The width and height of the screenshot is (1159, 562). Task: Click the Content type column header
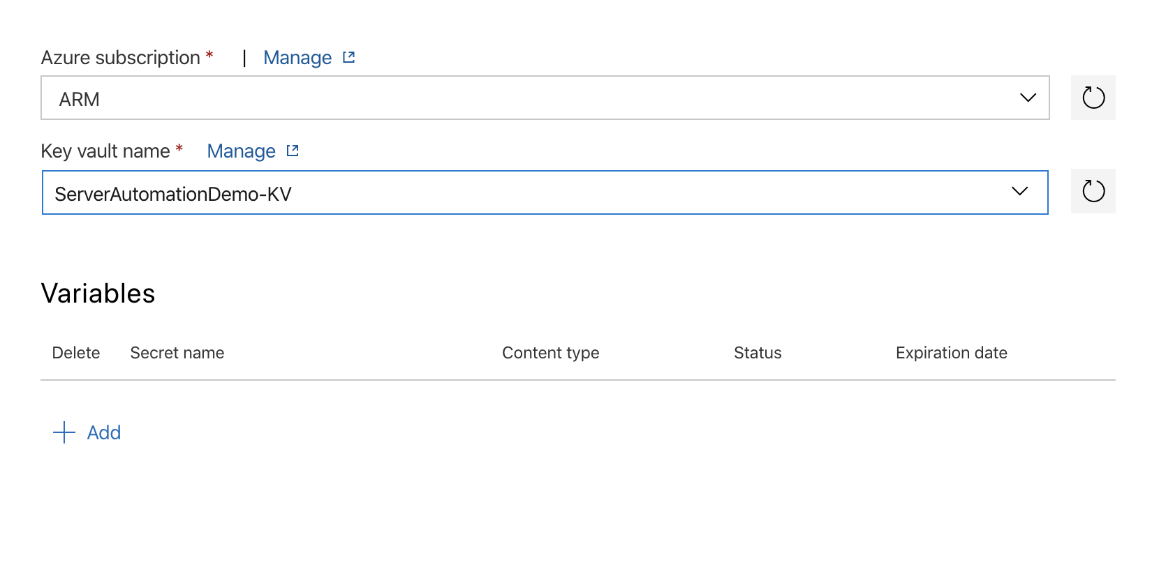pyautogui.click(x=551, y=353)
